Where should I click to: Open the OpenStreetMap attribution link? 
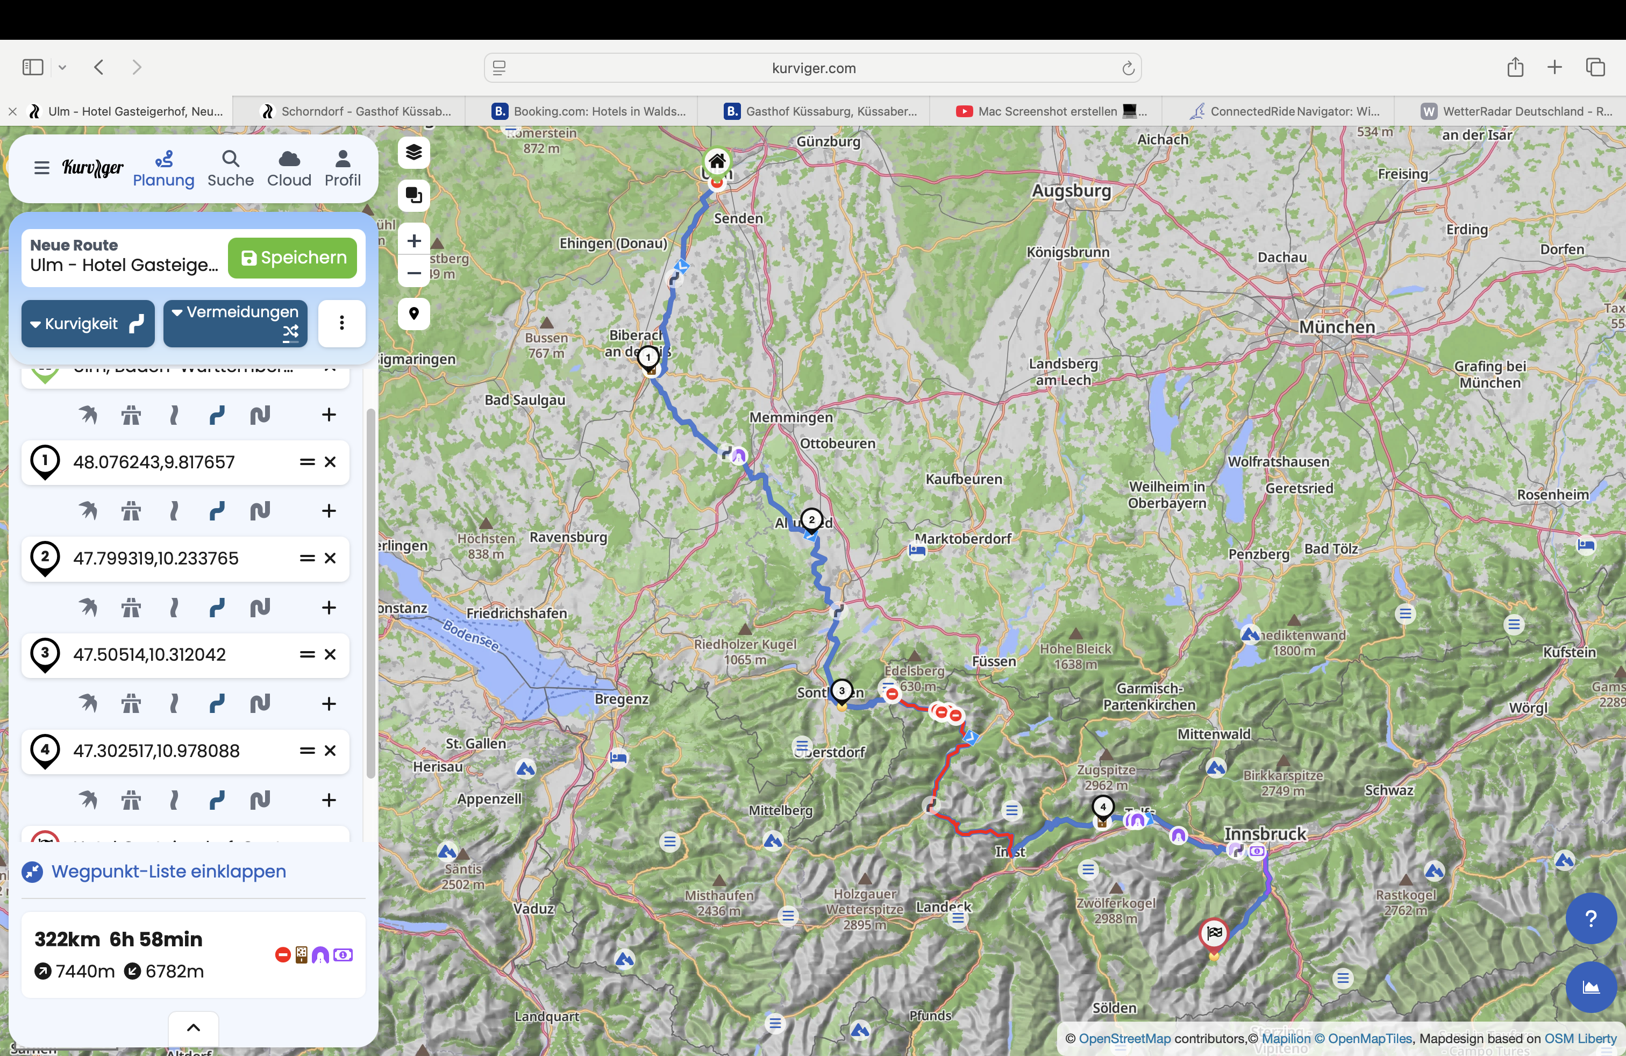click(x=1124, y=1039)
